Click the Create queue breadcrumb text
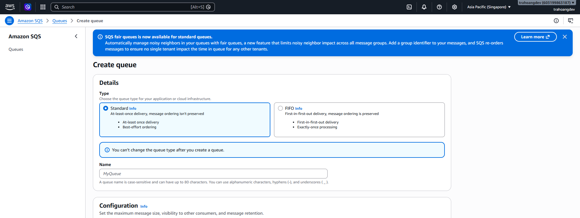The height and width of the screenshot is (218, 580). coord(90,21)
